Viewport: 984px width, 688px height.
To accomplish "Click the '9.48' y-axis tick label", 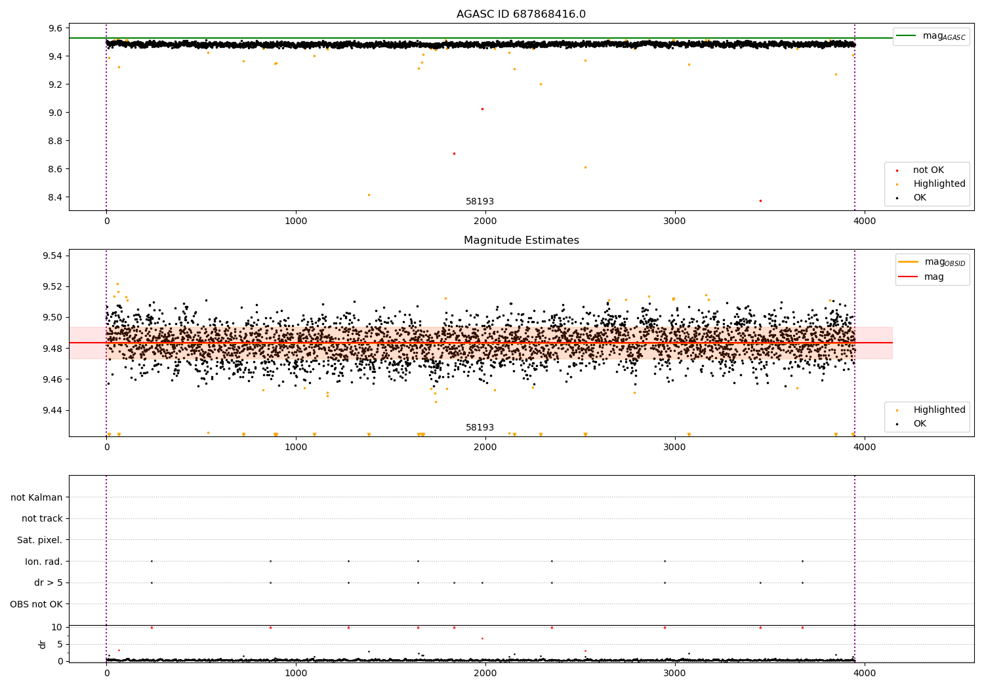I will [x=52, y=348].
